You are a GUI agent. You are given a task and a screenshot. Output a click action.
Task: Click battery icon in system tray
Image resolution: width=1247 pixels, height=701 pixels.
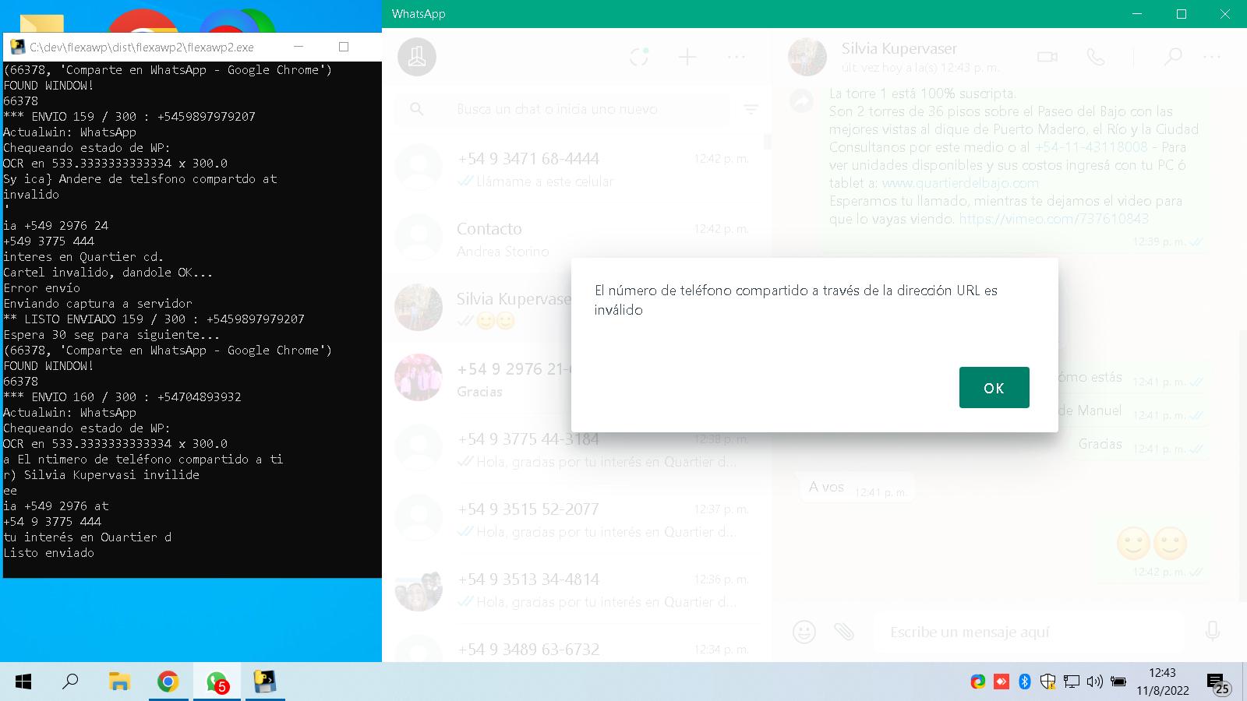pos(1118,682)
